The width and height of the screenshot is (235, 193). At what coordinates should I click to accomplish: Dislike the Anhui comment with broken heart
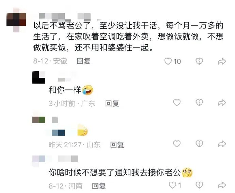click(x=199, y=61)
